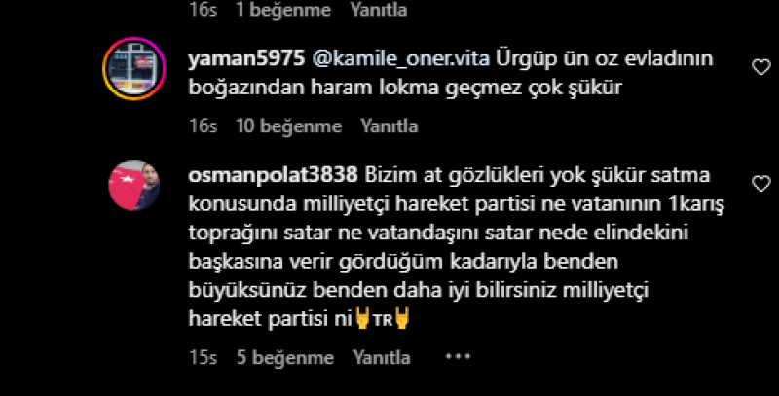The height and width of the screenshot is (396, 779).
Task: View the 5 beğenme likes list
Action: pyautogui.click(x=285, y=357)
